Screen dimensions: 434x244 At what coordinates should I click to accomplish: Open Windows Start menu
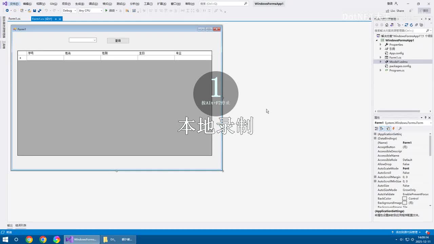[5, 240]
